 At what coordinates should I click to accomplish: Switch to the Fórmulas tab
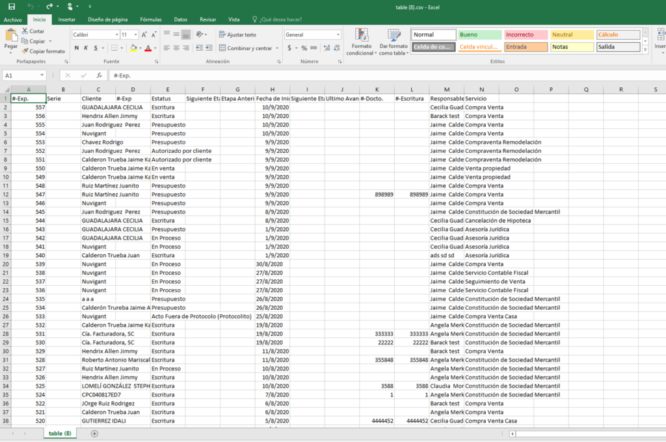click(151, 20)
